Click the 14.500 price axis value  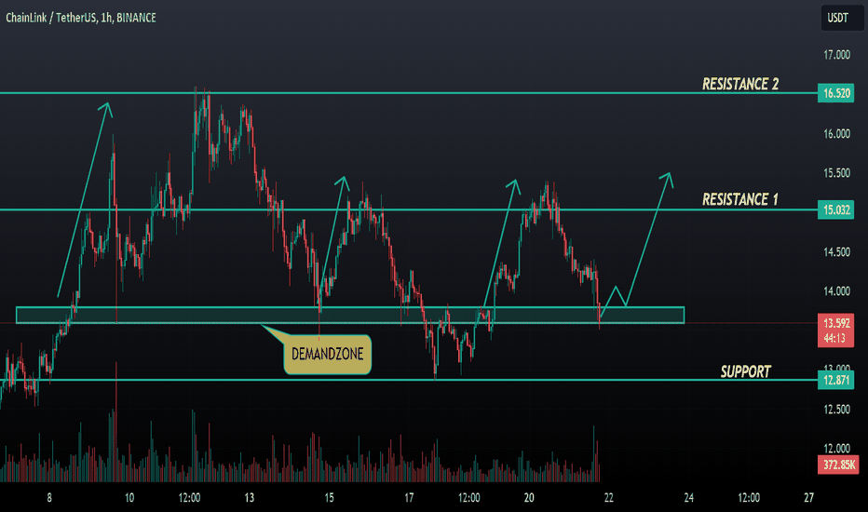pyautogui.click(x=836, y=252)
